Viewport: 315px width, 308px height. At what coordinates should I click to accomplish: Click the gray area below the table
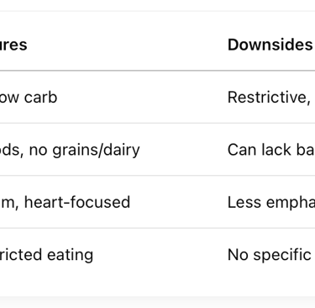click(157, 302)
